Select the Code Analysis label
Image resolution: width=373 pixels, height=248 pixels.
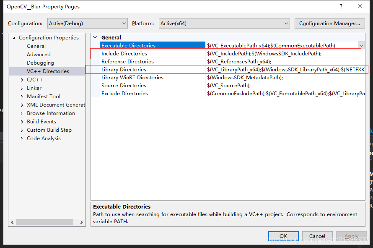(x=44, y=138)
